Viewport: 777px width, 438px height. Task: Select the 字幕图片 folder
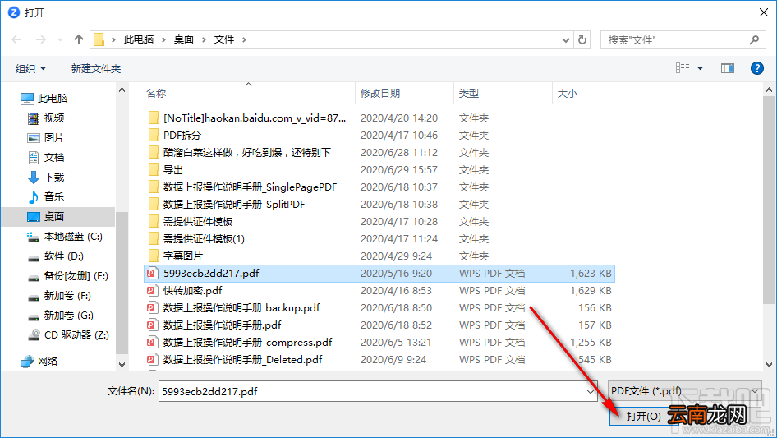(x=182, y=256)
